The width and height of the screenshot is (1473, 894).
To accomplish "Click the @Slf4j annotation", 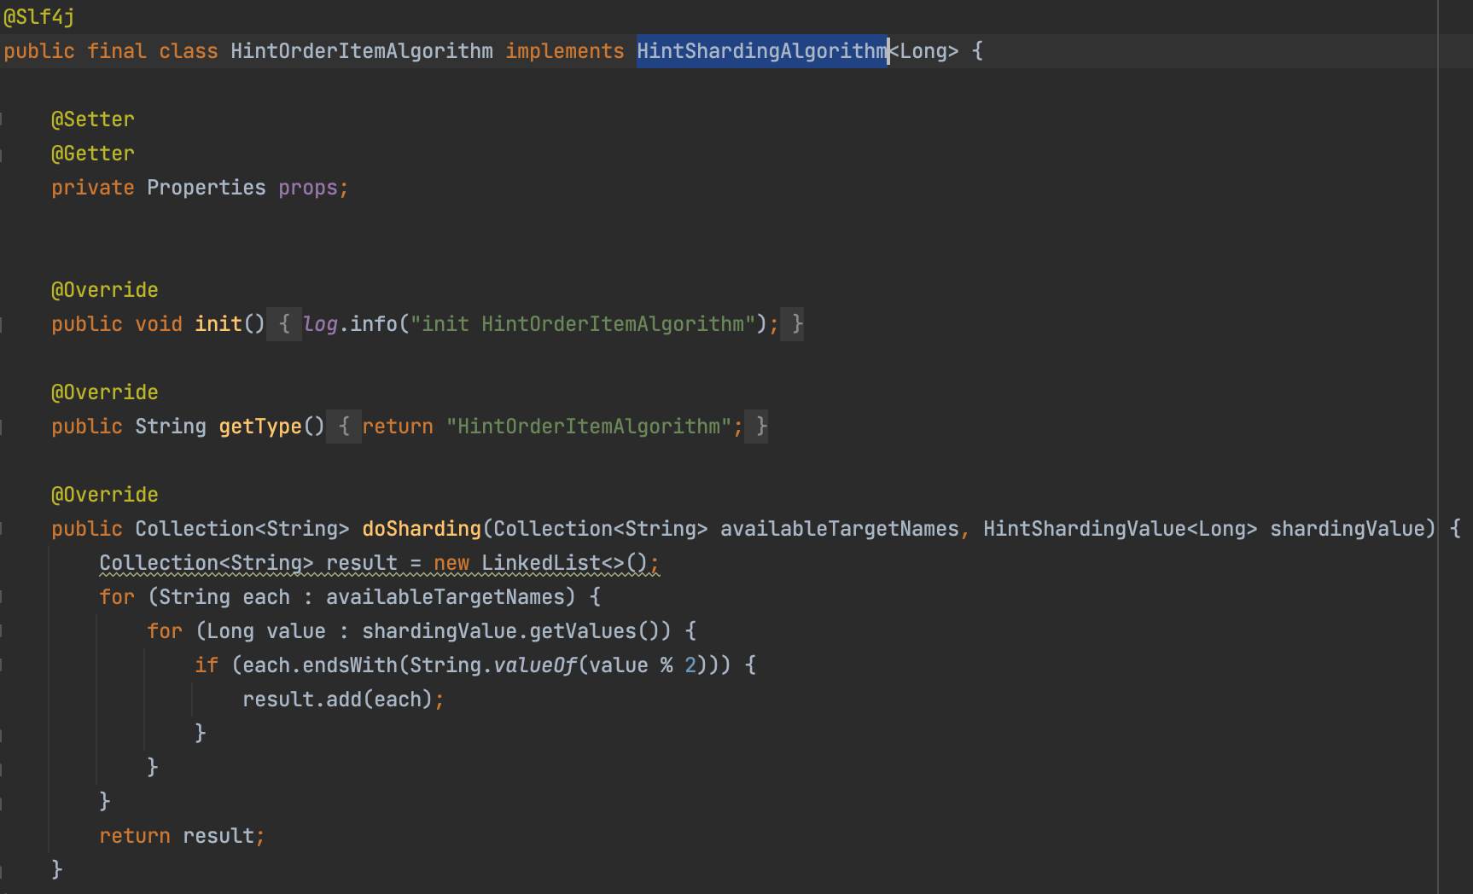I will [39, 17].
